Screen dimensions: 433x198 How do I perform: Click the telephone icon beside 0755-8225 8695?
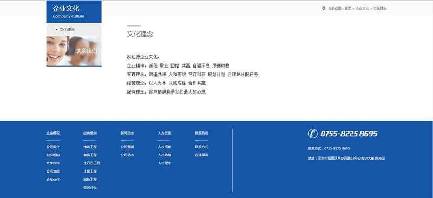313,134
